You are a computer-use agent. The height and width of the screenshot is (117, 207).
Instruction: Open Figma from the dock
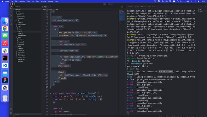(x=5, y=80)
